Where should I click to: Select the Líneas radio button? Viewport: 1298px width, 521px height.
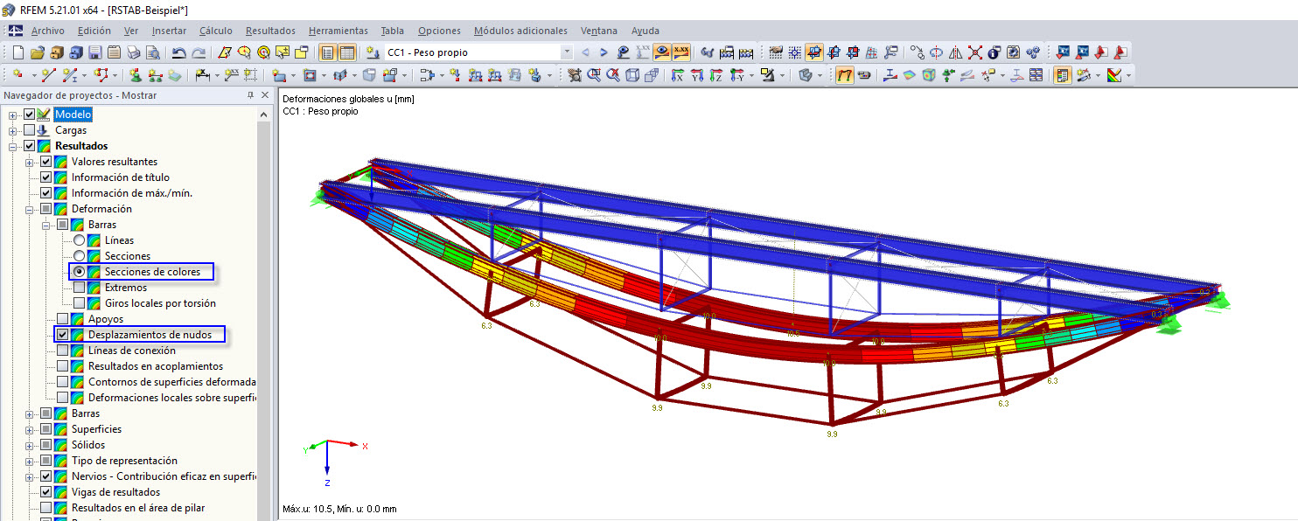[80, 240]
